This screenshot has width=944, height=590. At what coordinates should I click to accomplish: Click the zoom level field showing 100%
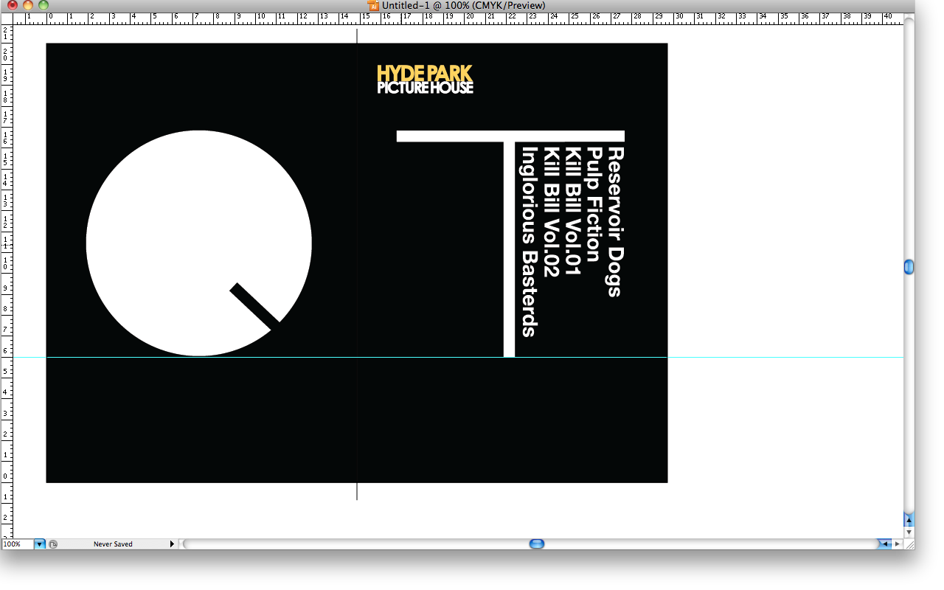[x=17, y=544]
